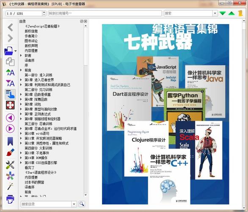Expand 第3章 函数是根基
This screenshot has width=248, height=212.
tap(21, 95)
